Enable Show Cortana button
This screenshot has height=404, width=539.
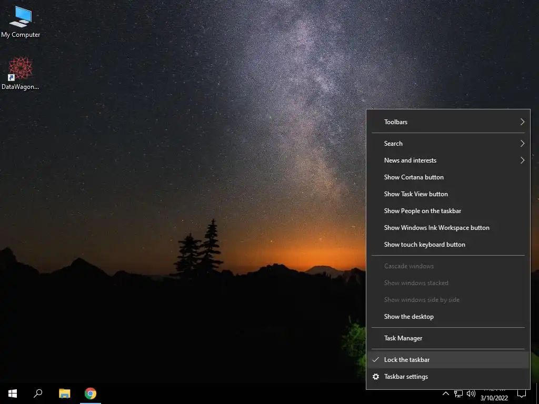pyautogui.click(x=448, y=177)
